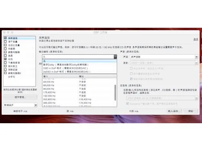Enable the 参数均衡器 checkbox
Screen dimensions: 202x151
coord(5,52)
